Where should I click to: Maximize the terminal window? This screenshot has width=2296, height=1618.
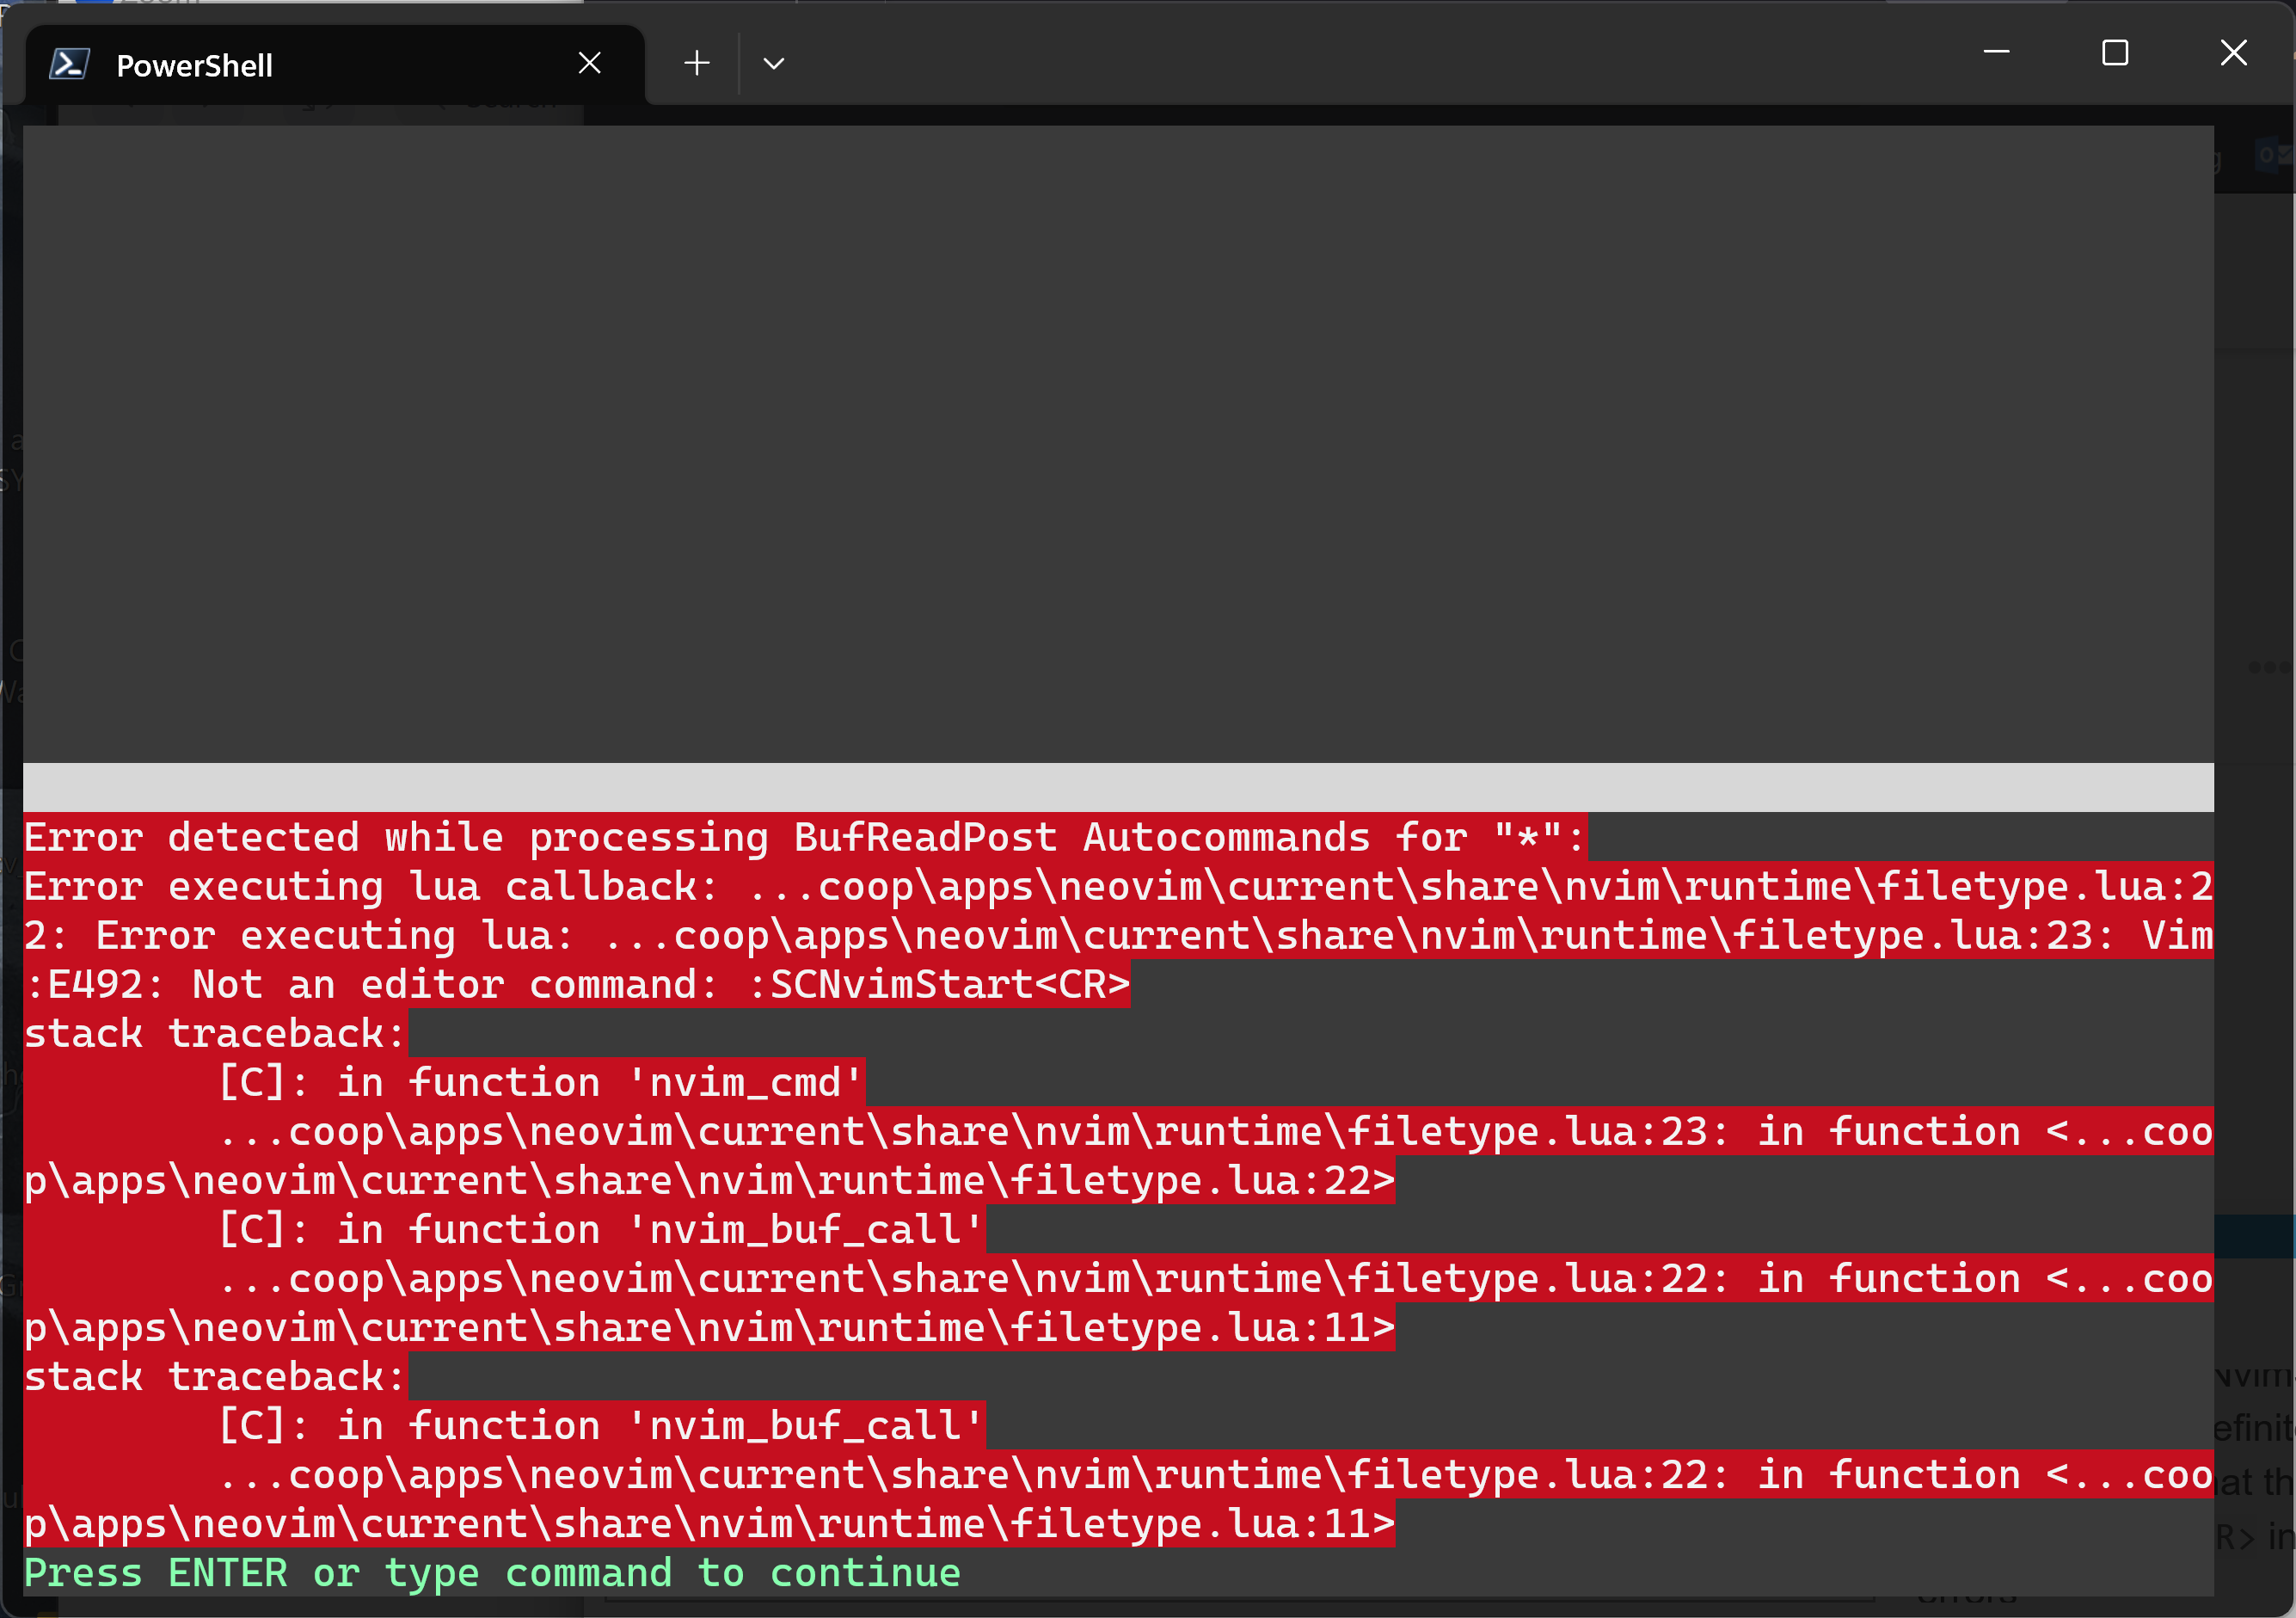2114,52
